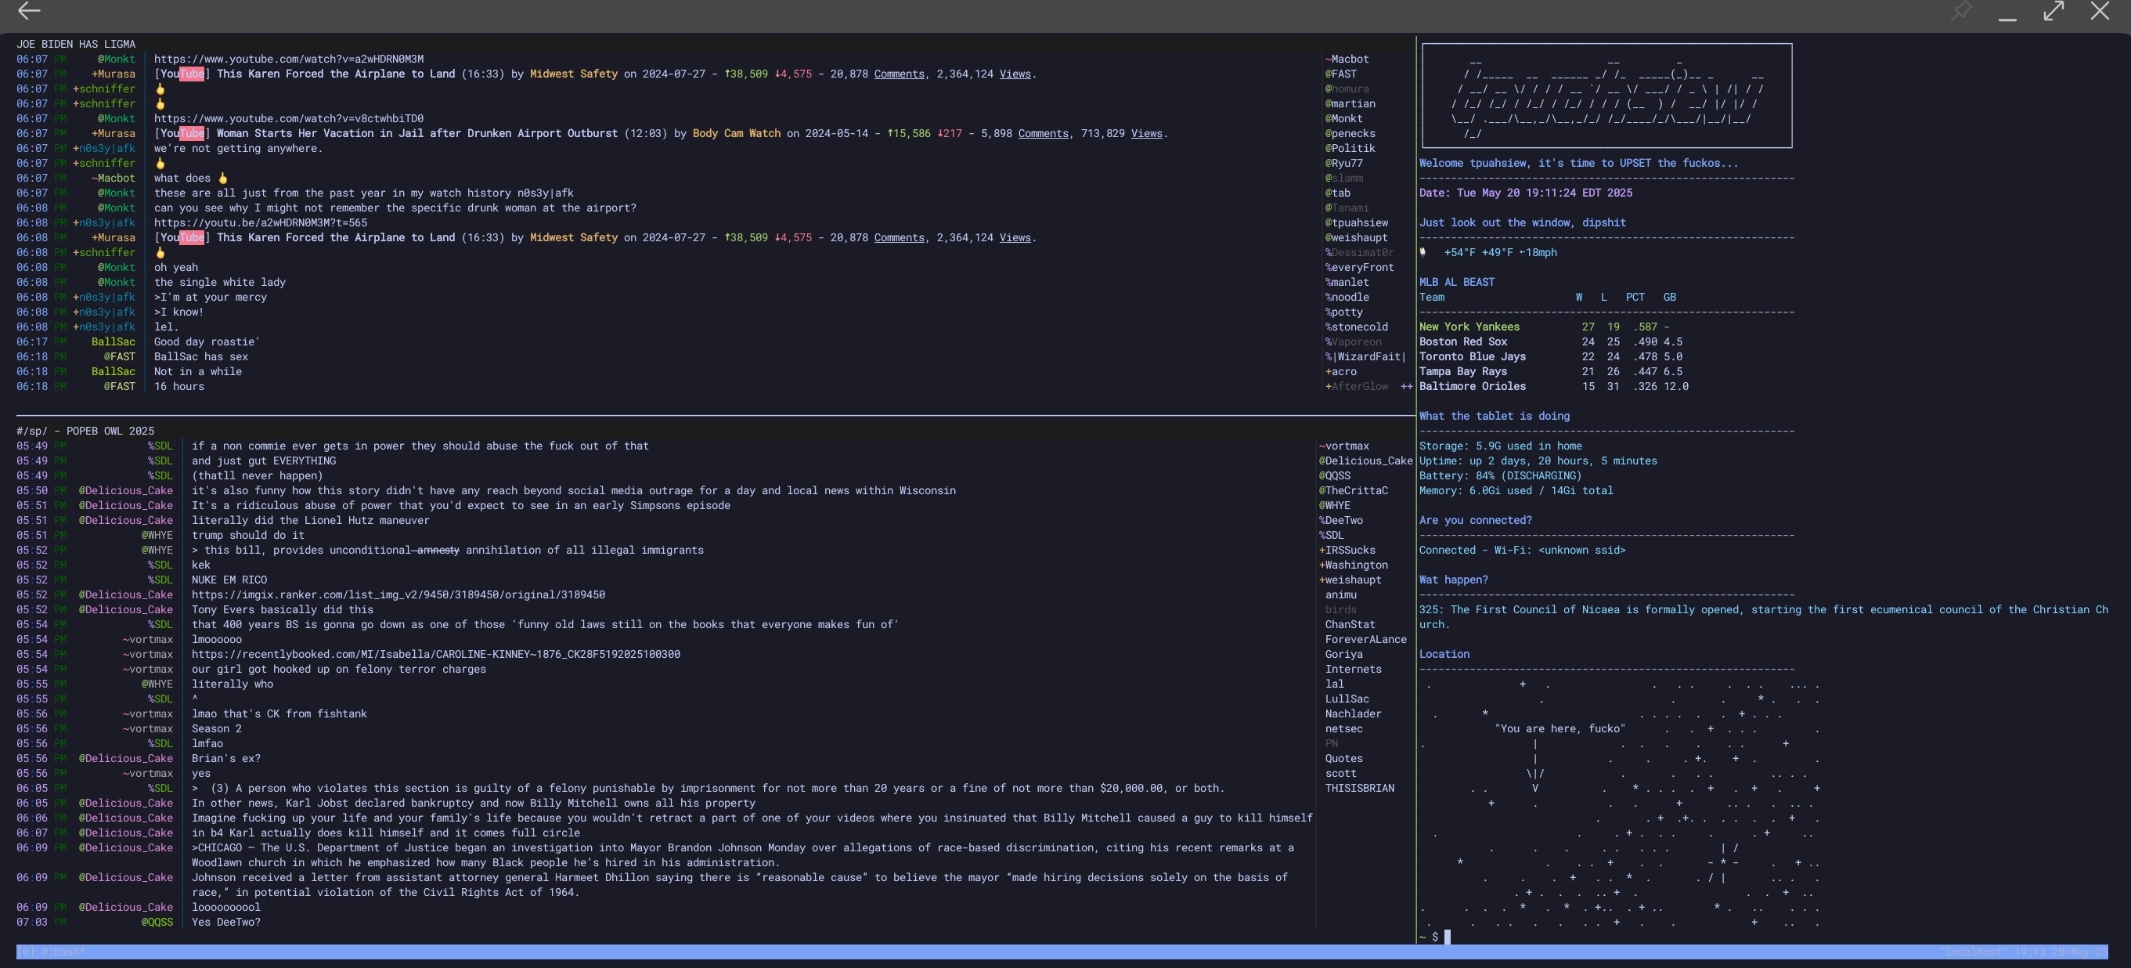Select +IRSSucks in the lower nick list
The width and height of the screenshot is (2131, 968).
coord(1347,551)
